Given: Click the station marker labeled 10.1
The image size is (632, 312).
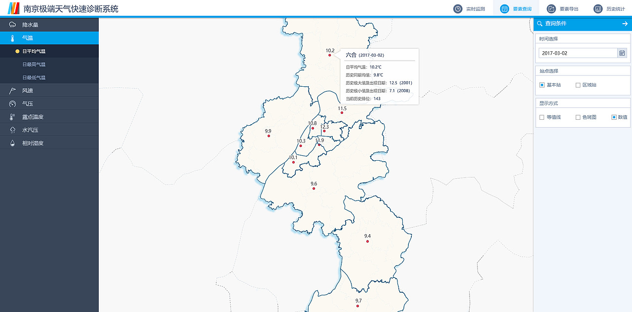Looking at the screenshot, I should (293, 162).
